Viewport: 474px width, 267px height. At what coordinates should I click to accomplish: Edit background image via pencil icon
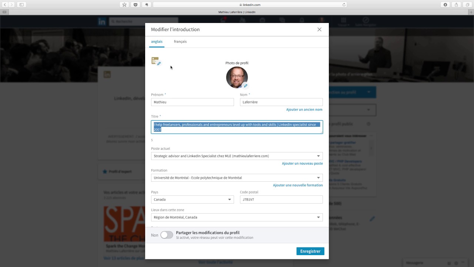[x=159, y=63]
